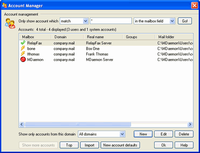
Task: Open Help for Account Manager
Action: pyautogui.click(x=184, y=145)
